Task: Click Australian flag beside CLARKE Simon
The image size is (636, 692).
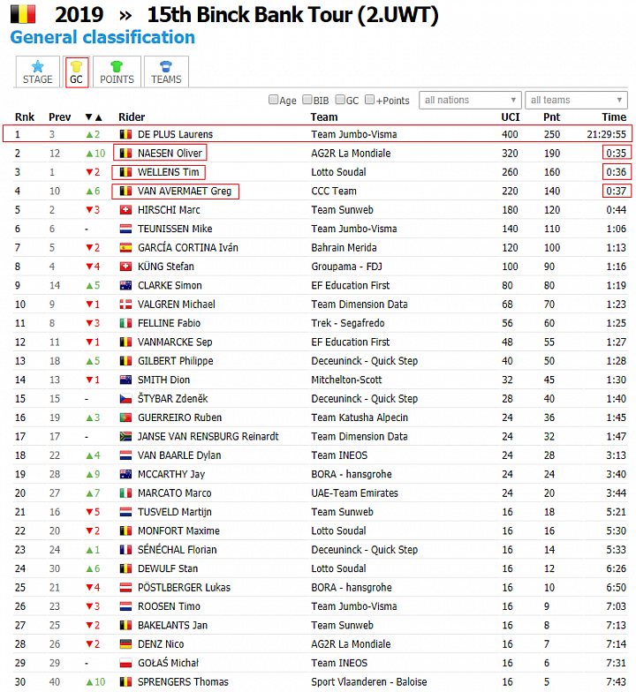Action: [125, 286]
